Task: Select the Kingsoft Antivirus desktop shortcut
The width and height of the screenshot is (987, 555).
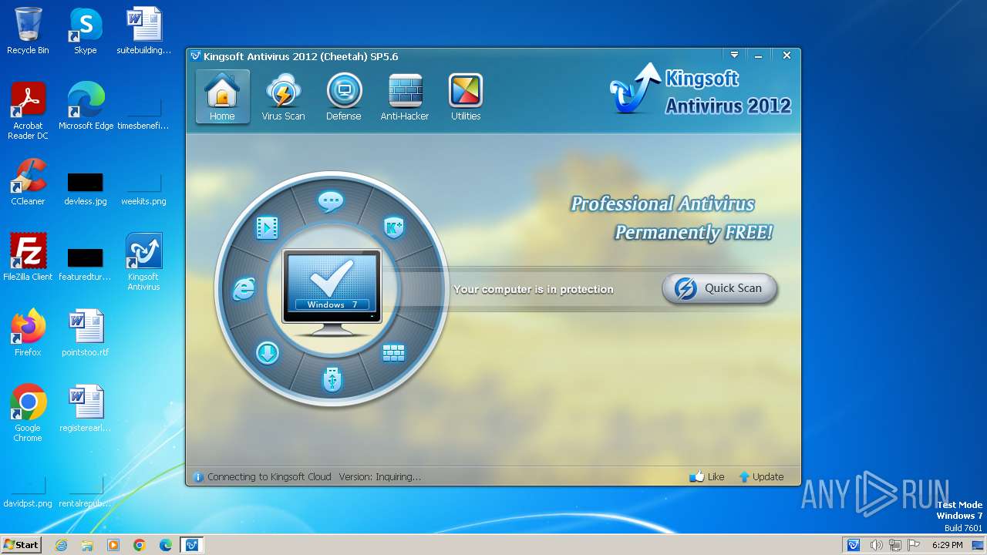Action: point(143,262)
